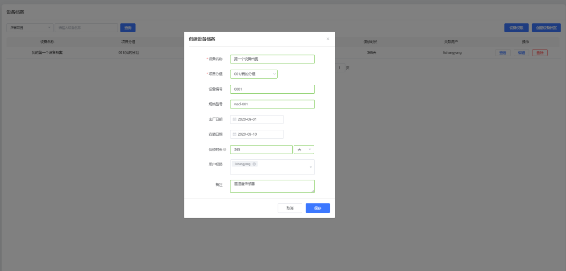Close the 创建设备档案 dialog with the X icon

pyautogui.click(x=328, y=39)
